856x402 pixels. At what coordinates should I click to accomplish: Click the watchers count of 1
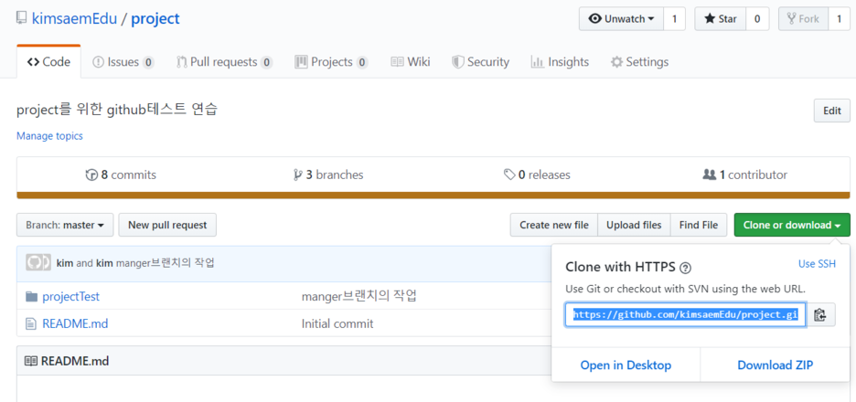click(x=674, y=19)
